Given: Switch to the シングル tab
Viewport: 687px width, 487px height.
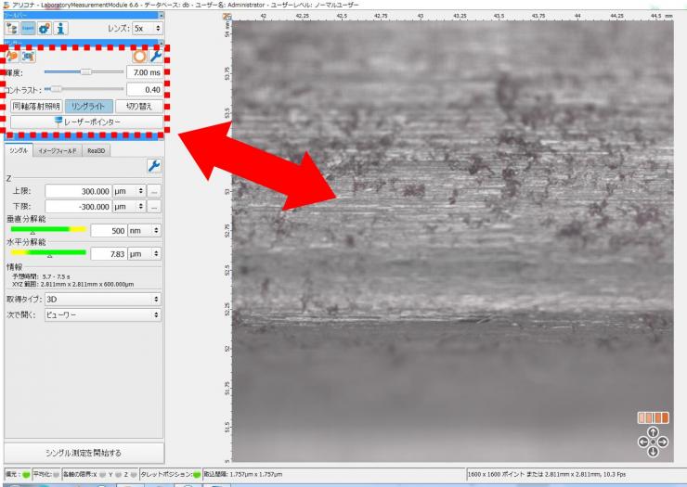Looking at the screenshot, I should tap(19, 150).
